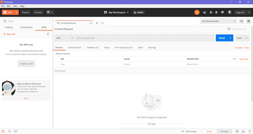Click the Invite button
The width and height of the screenshot is (253, 134).
click(x=139, y=12)
